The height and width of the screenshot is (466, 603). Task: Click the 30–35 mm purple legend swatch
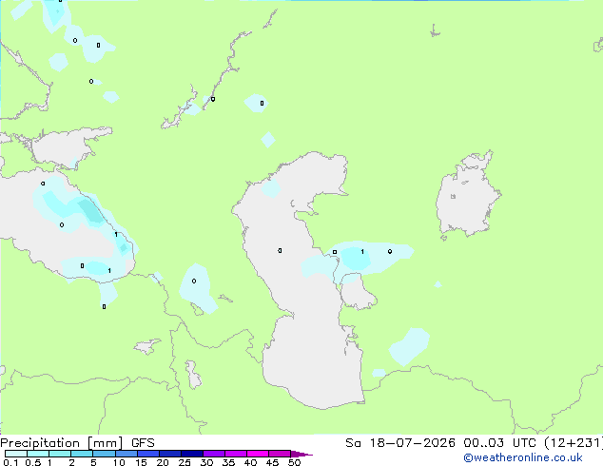(214, 454)
